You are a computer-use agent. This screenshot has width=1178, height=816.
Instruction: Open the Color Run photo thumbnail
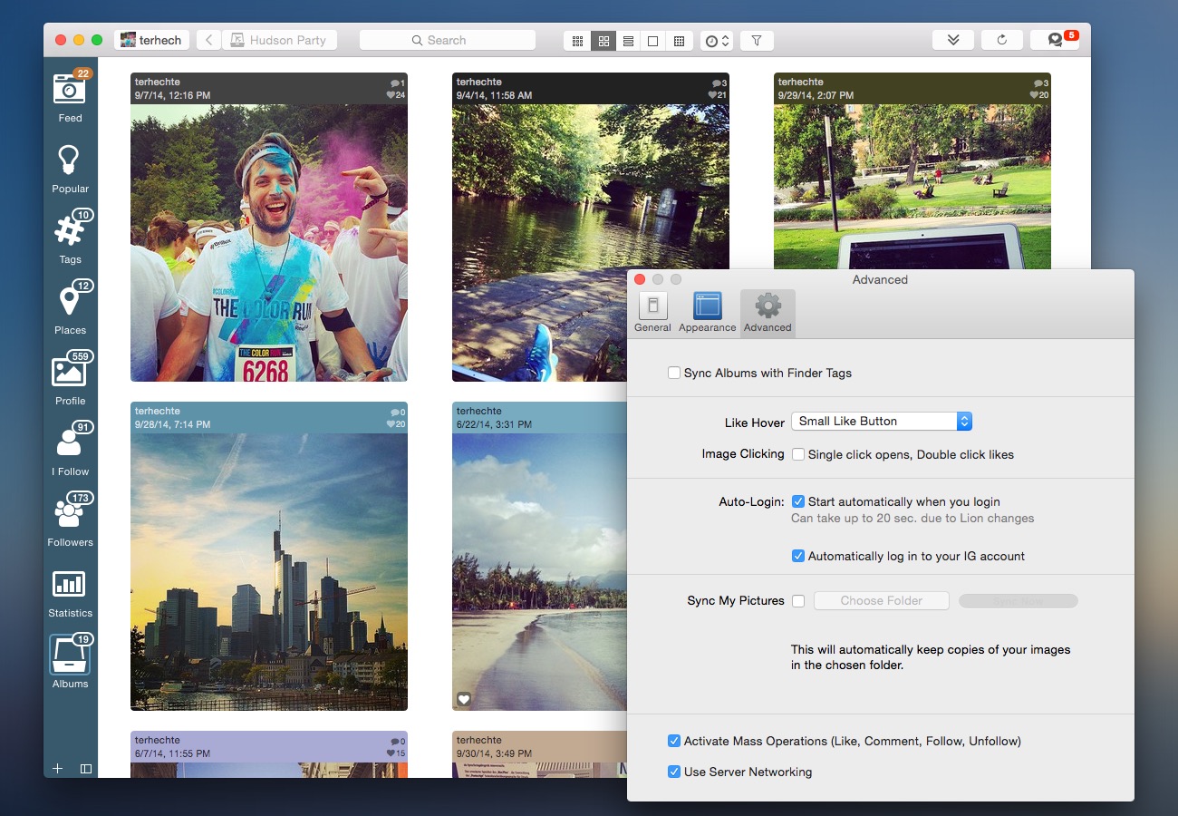tap(269, 243)
